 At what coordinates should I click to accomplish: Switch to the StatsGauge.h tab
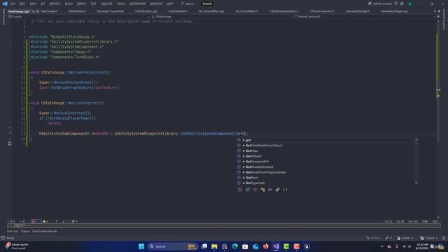click(x=49, y=11)
